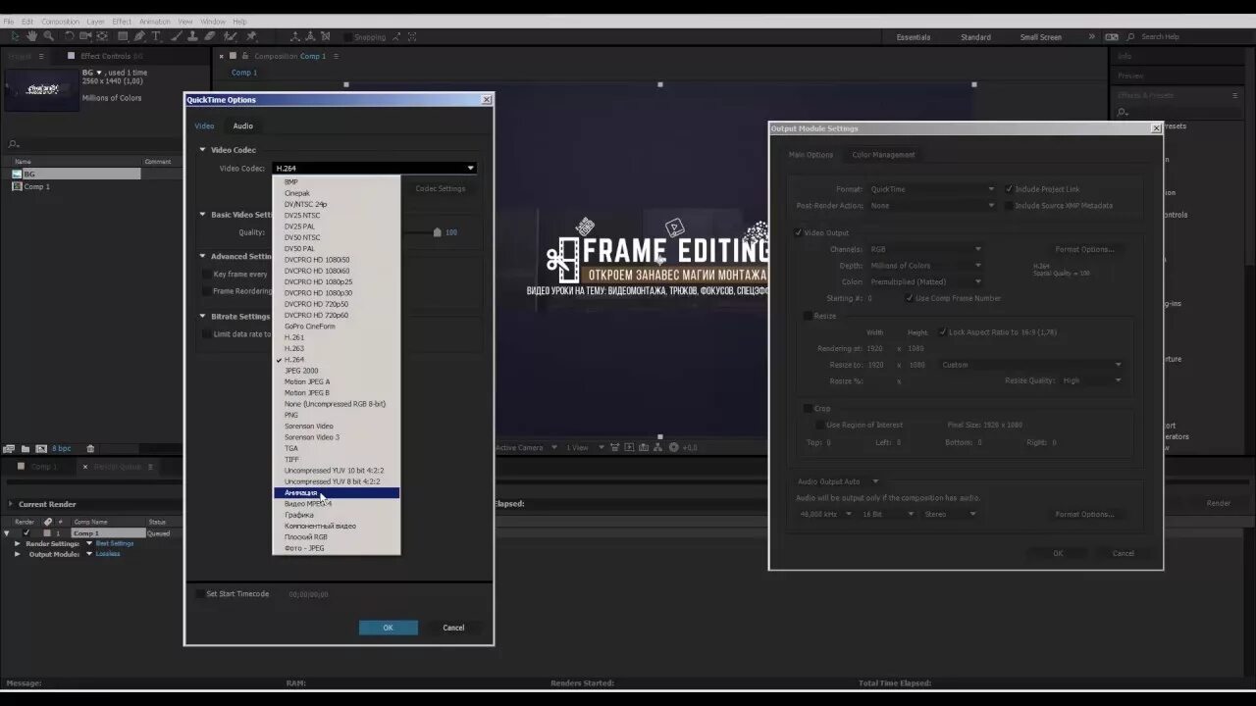Collapse the Basic Video Settings section
The image size is (1256, 706).
[x=203, y=215]
